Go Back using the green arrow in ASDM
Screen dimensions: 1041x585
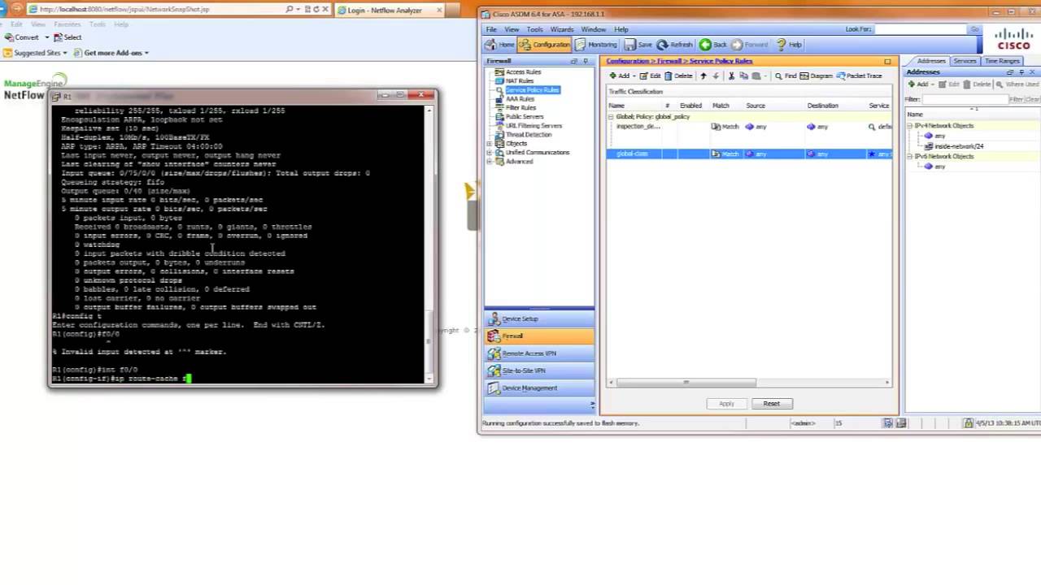click(713, 45)
